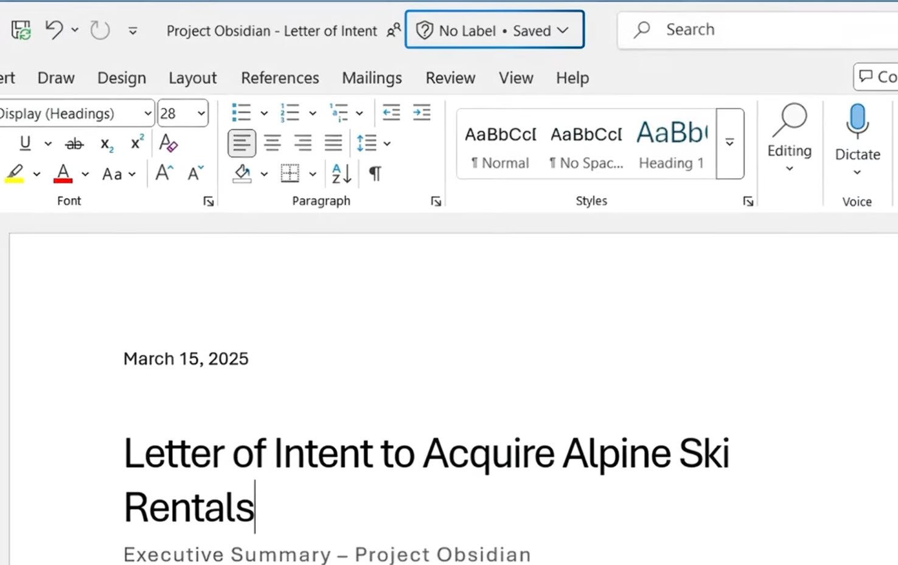Click the Bullets list icon
This screenshot has height=565, width=898.
(242, 113)
